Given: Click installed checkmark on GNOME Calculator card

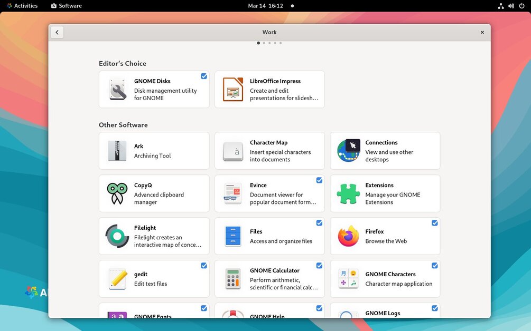Looking at the screenshot, I should coord(319,266).
